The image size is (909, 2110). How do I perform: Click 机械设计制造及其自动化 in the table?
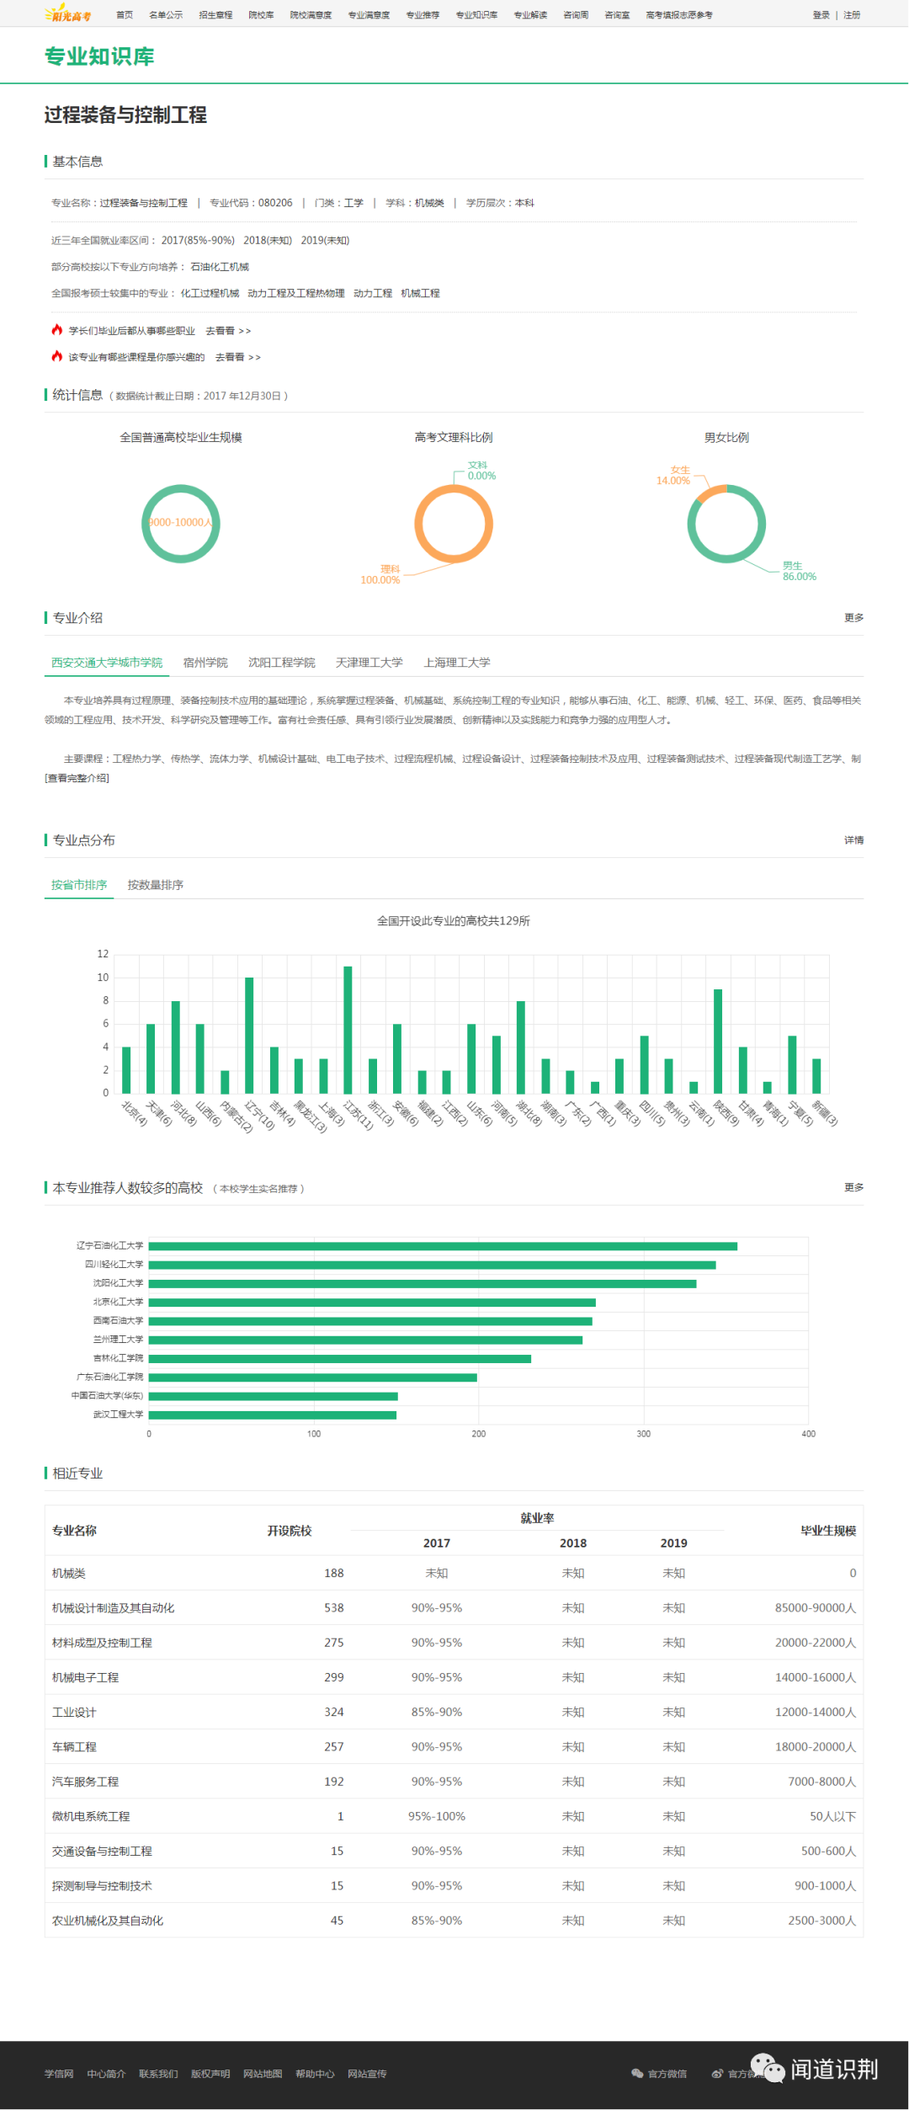pos(114,1607)
